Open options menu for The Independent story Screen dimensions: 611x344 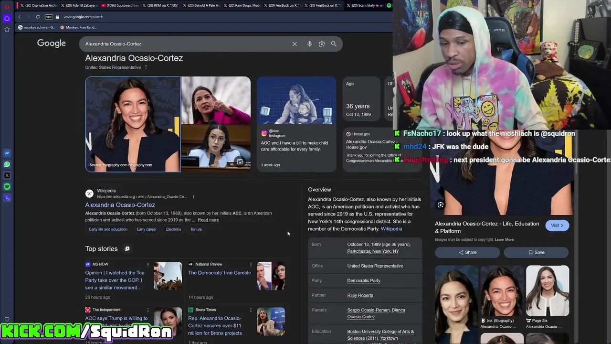[148, 310]
